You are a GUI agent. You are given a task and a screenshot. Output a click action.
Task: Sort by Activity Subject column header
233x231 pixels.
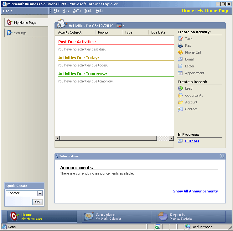click(x=75, y=32)
